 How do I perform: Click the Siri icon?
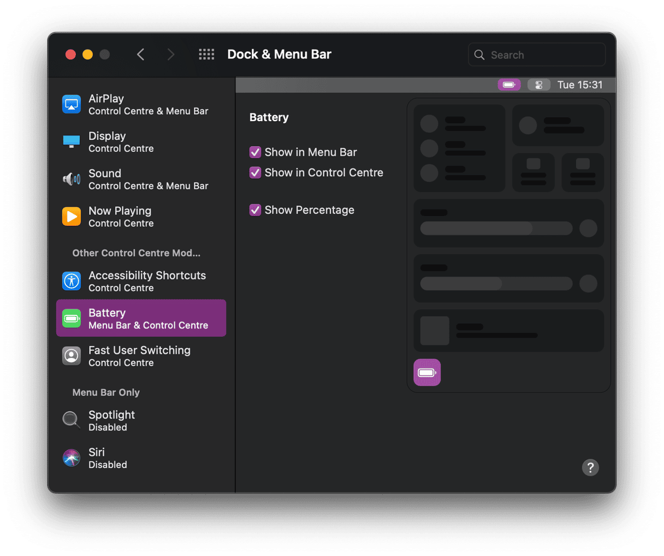point(72,458)
